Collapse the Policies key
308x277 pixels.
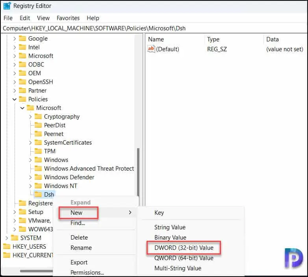tap(15, 99)
